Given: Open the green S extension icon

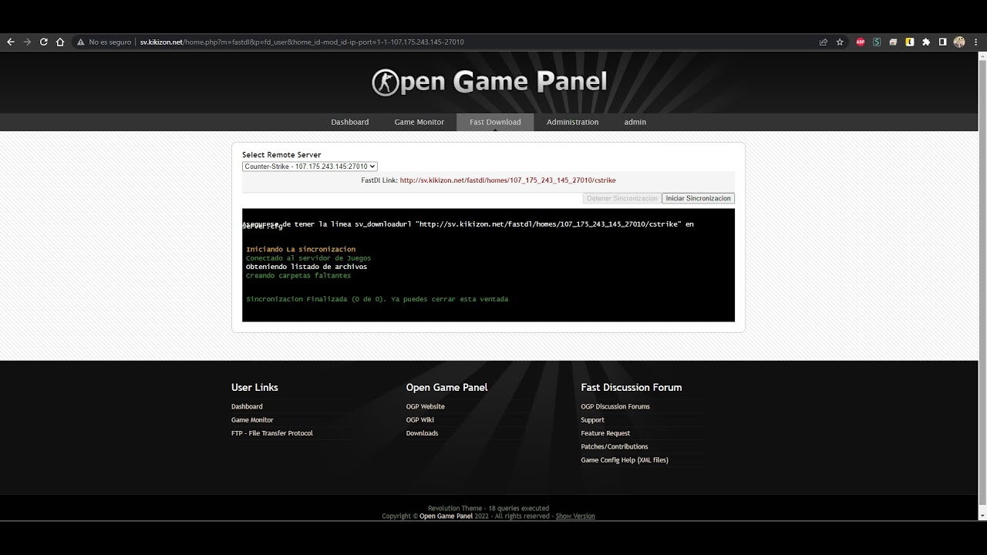Looking at the screenshot, I should point(877,42).
